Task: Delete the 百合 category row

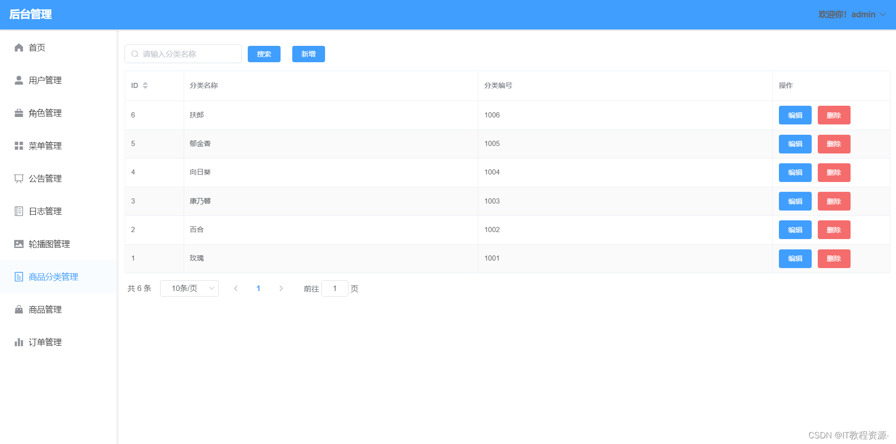Action: coord(834,230)
